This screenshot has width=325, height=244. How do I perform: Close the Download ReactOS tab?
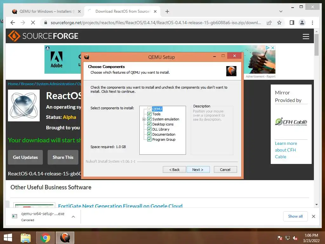[x=155, y=11]
